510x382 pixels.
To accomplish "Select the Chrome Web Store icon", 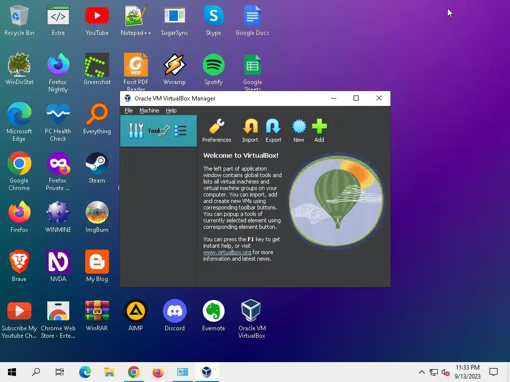I will tap(58, 320).
